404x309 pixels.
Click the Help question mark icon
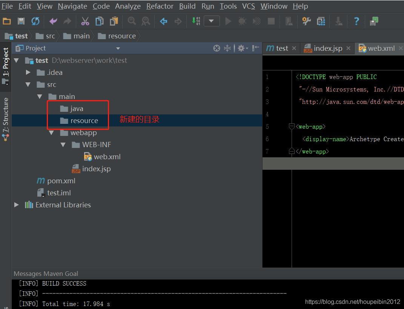point(356,21)
